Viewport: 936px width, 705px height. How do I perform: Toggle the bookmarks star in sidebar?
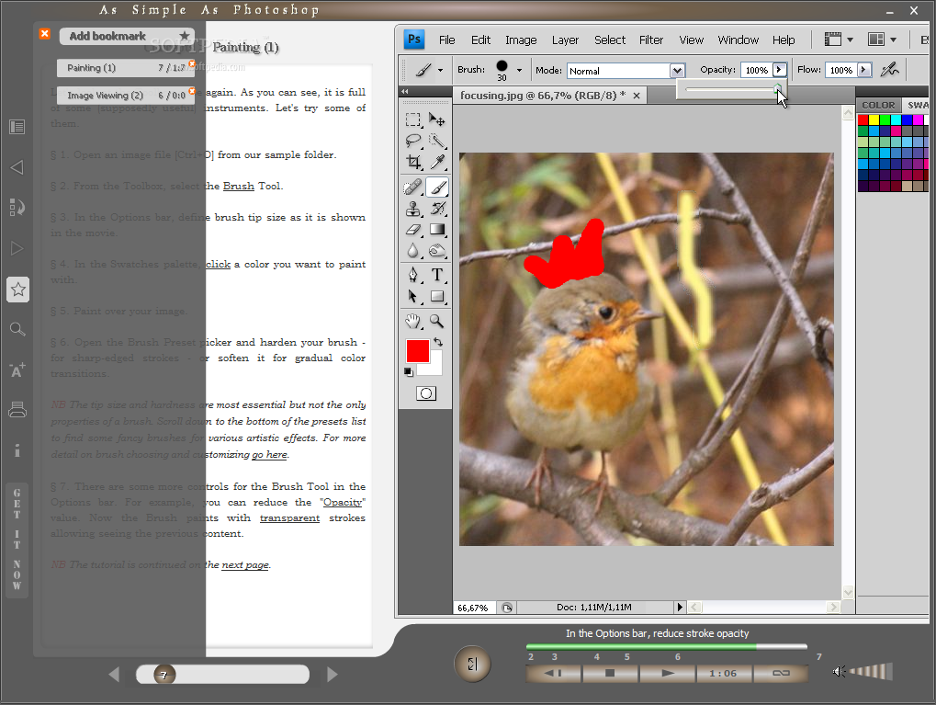(x=17, y=290)
